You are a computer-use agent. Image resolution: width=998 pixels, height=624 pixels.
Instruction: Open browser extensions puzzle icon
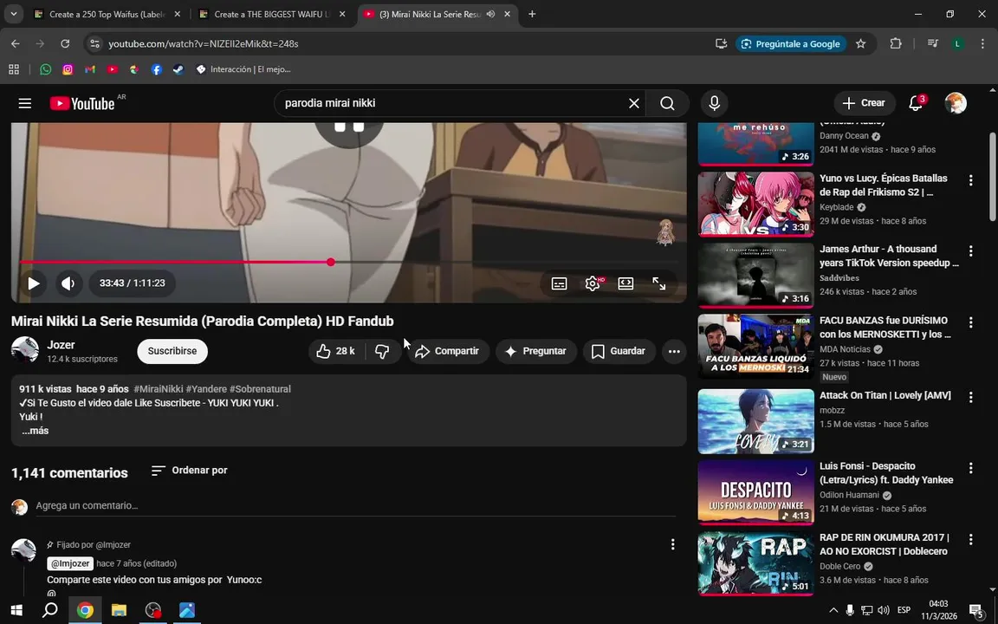tap(896, 44)
